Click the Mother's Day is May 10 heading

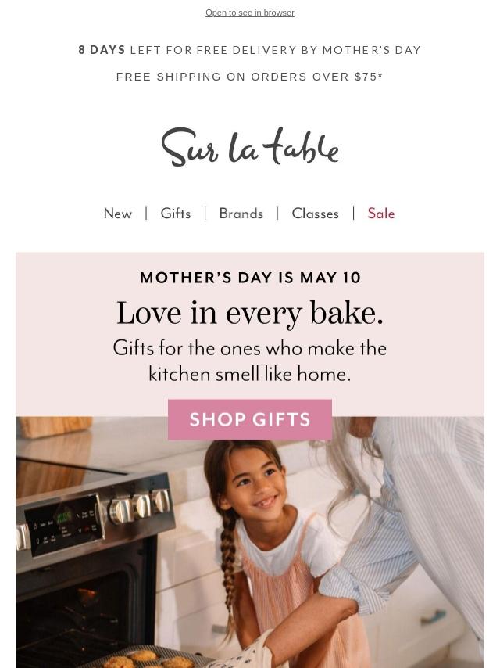250,278
